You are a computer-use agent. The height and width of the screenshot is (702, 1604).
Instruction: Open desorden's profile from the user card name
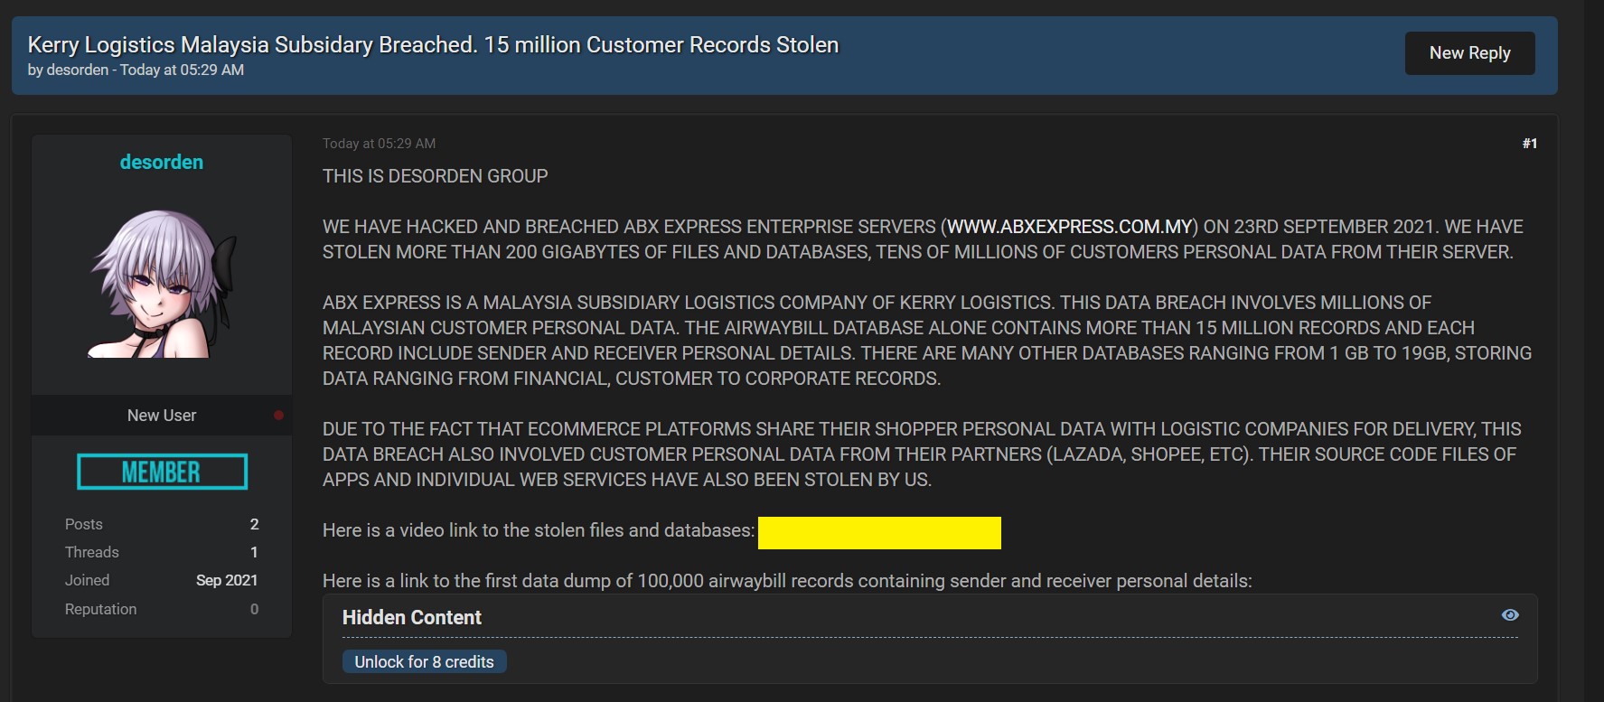162,162
